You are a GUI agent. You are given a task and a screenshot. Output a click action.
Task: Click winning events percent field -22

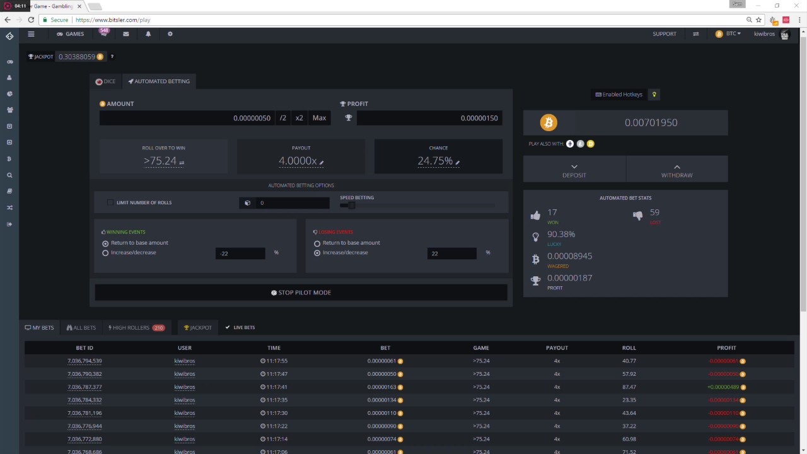240,253
